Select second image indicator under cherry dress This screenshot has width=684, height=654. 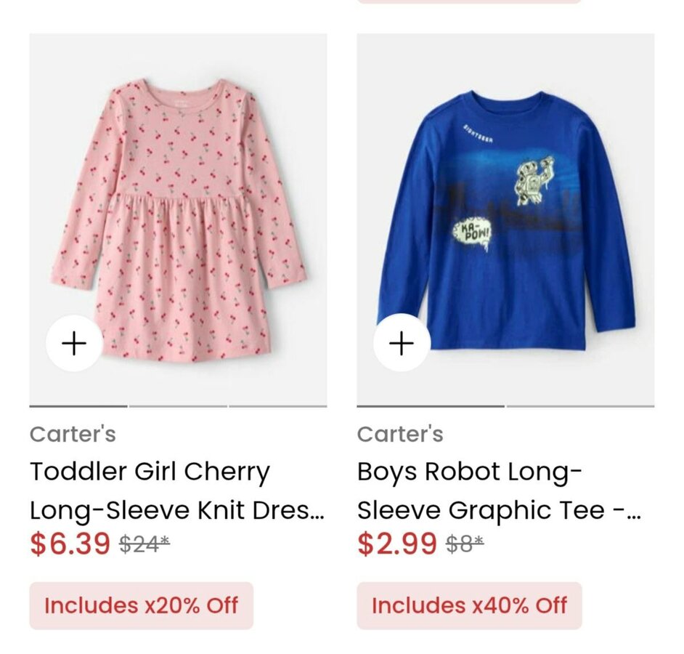[178, 406]
